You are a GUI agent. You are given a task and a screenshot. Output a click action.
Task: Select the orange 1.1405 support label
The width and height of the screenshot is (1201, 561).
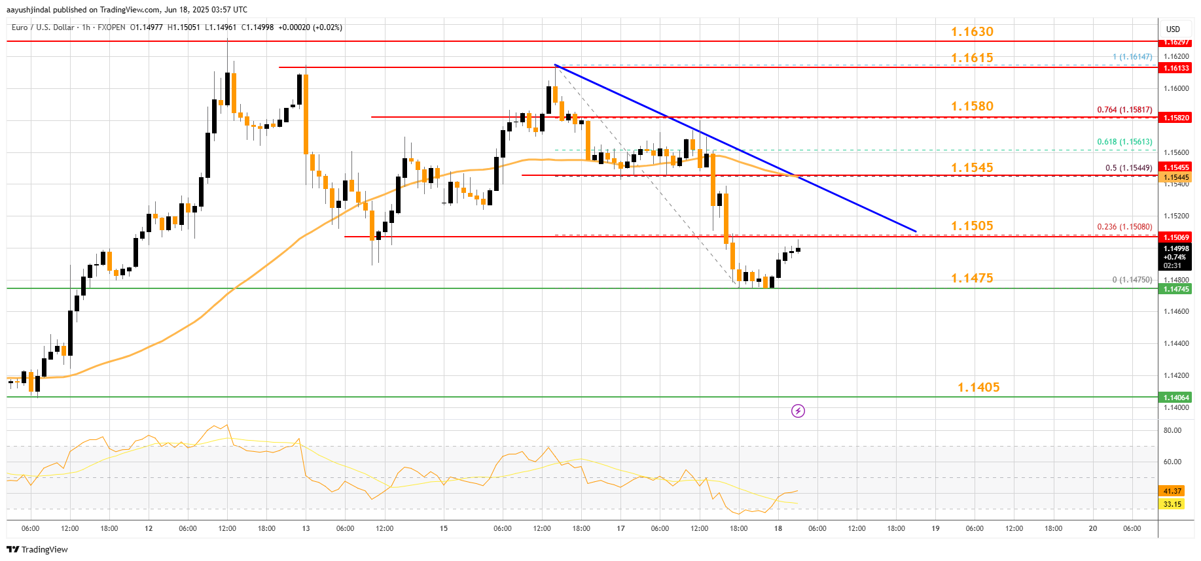click(x=978, y=387)
